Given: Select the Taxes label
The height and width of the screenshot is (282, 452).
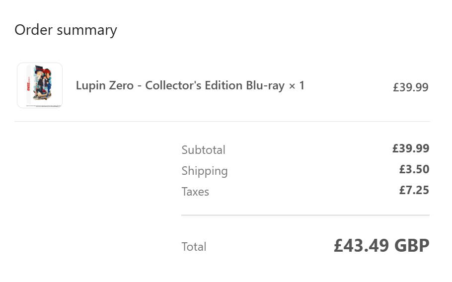Looking at the screenshot, I should (195, 192).
